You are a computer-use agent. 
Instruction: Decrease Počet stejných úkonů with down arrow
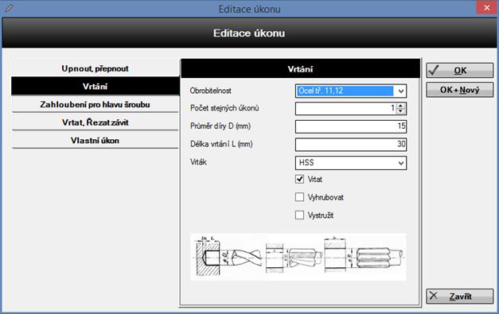[400, 111]
